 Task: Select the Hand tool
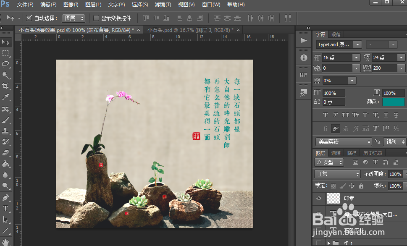5,242
